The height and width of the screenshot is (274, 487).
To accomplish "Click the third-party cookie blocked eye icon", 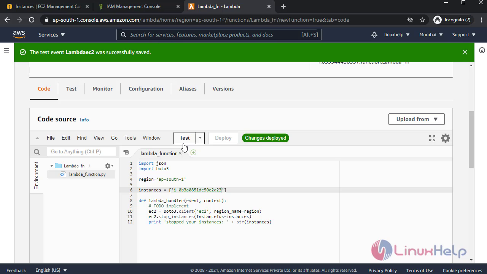I will point(410,20).
